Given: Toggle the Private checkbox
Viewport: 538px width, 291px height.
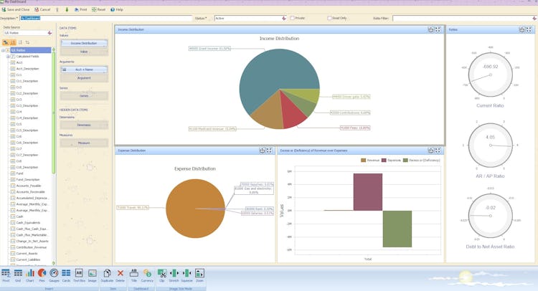Looking at the screenshot, I should 293,18.
